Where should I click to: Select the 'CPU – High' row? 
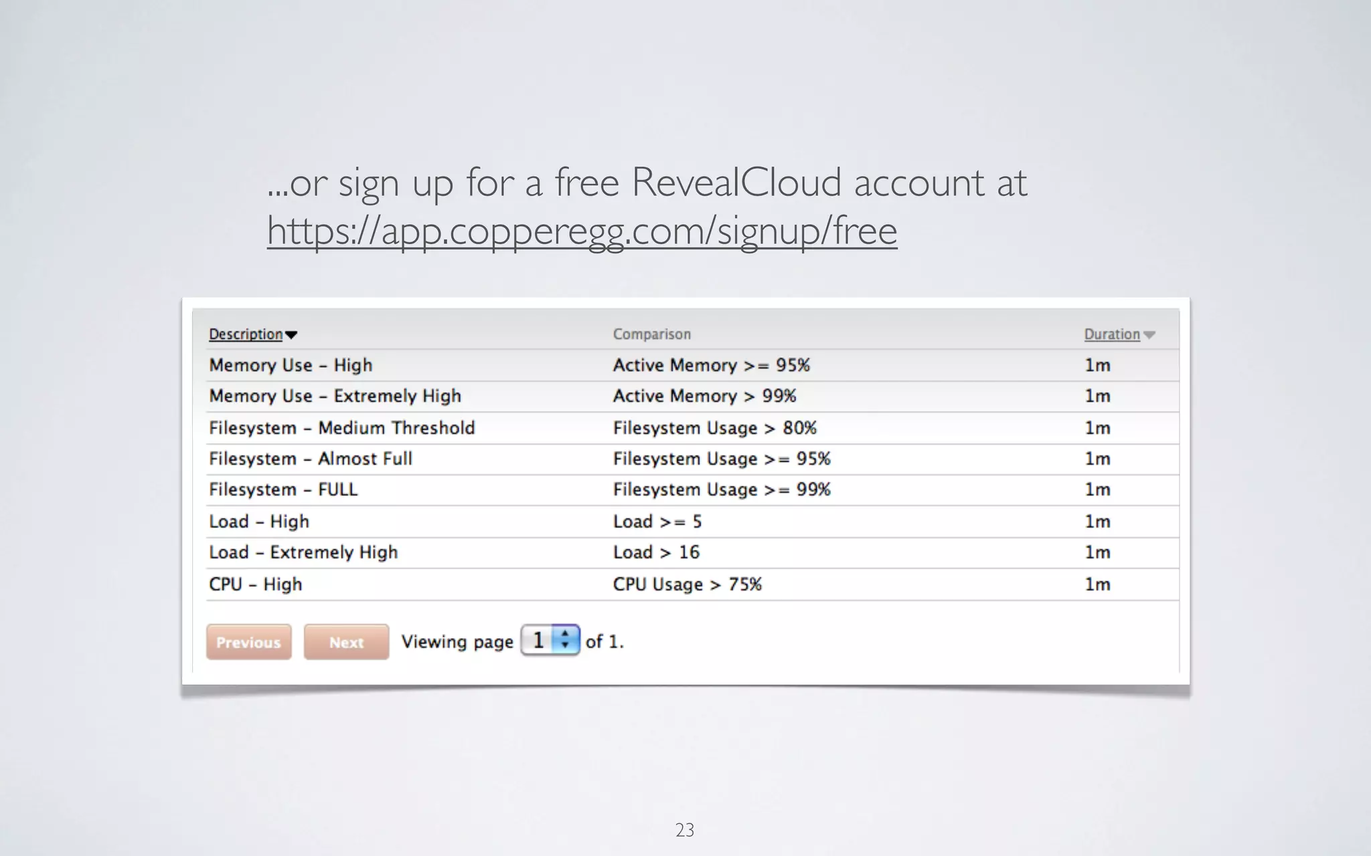click(x=692, y=584)
